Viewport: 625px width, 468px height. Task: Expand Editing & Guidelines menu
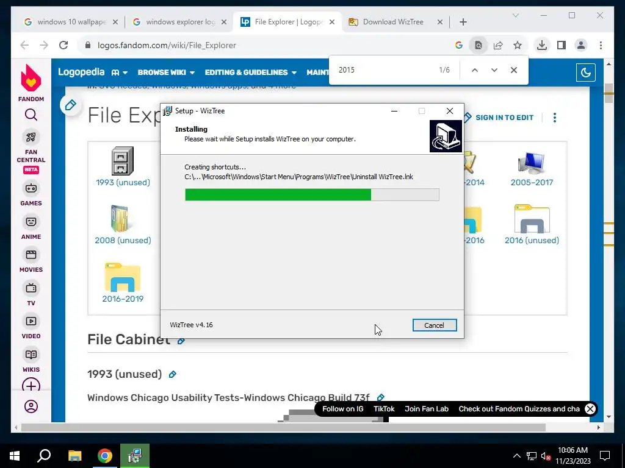point(251,73)
